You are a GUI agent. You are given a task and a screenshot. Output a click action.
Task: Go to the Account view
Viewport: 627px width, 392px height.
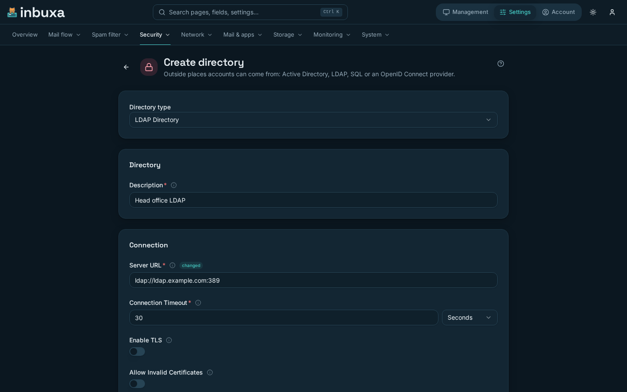click(559, 12)
